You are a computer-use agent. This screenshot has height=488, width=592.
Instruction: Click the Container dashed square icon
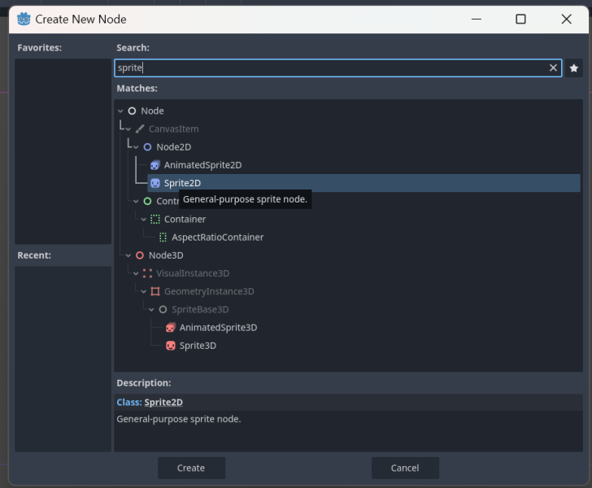155,220
